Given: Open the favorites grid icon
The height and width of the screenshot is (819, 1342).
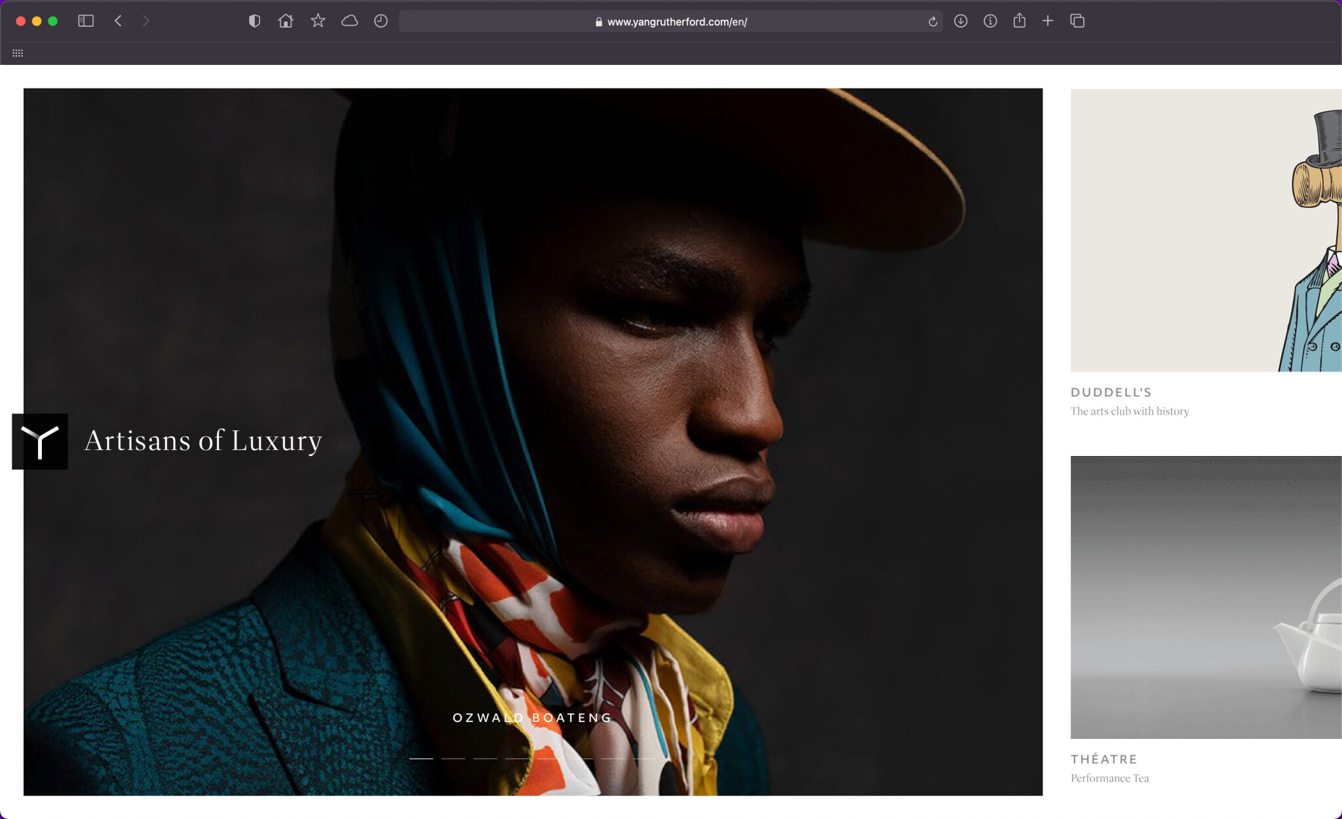Looking at the screenshot, I should (x=18, y=53).
